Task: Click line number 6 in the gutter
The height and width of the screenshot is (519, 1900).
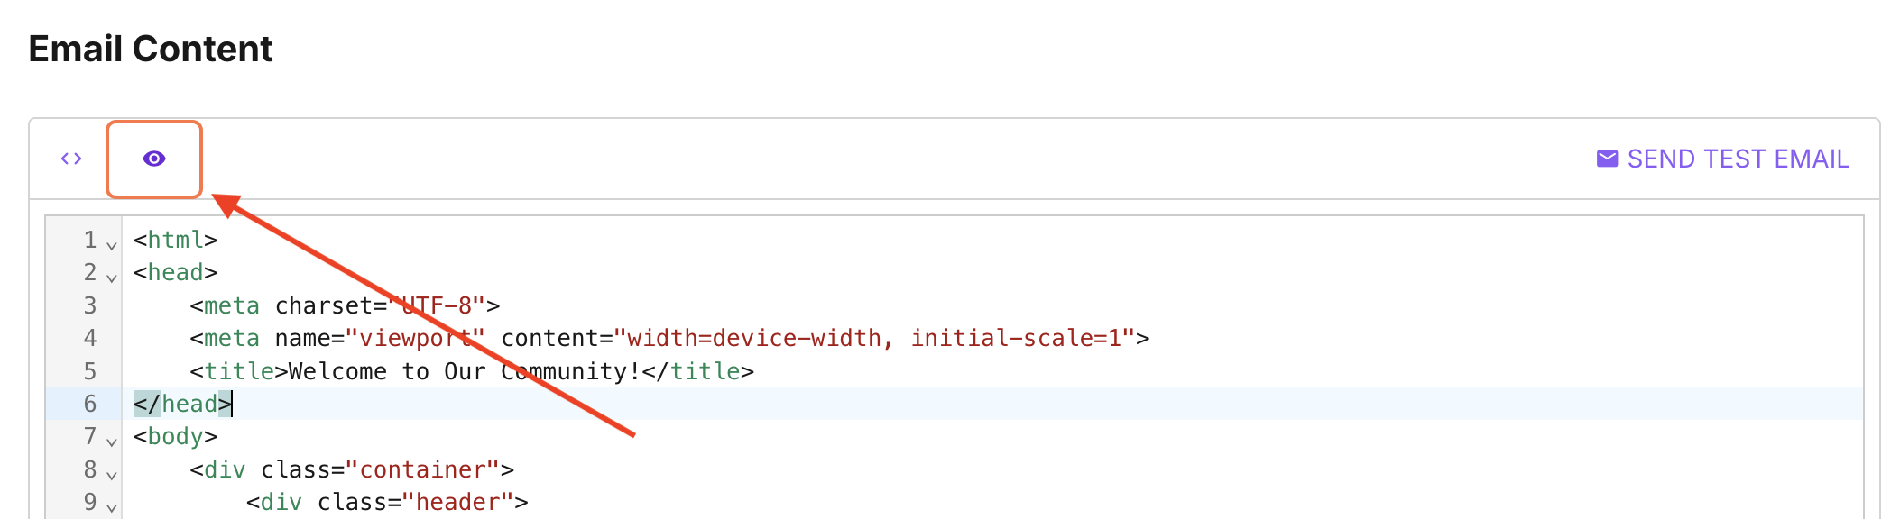Action: point(90,404)
